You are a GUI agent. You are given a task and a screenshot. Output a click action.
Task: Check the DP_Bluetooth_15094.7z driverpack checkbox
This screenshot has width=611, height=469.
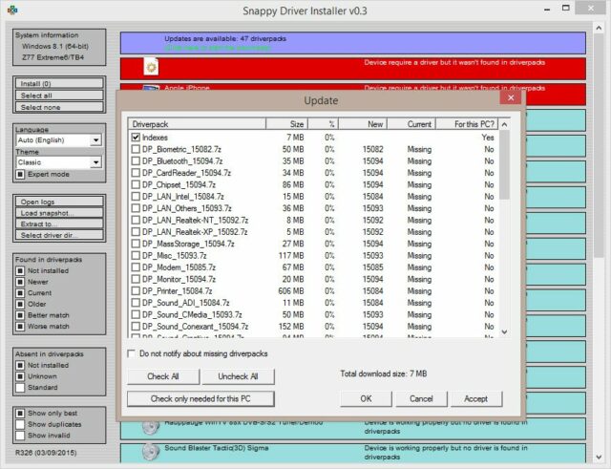(x=136, y=161)
